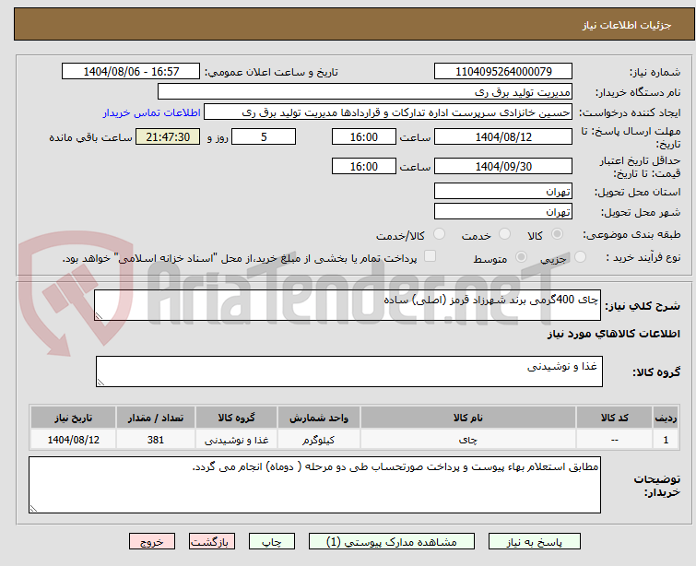Click the شرح کلی نیاز text area
The width and height of the screenshot is (696, 566).
click(348, 305)
